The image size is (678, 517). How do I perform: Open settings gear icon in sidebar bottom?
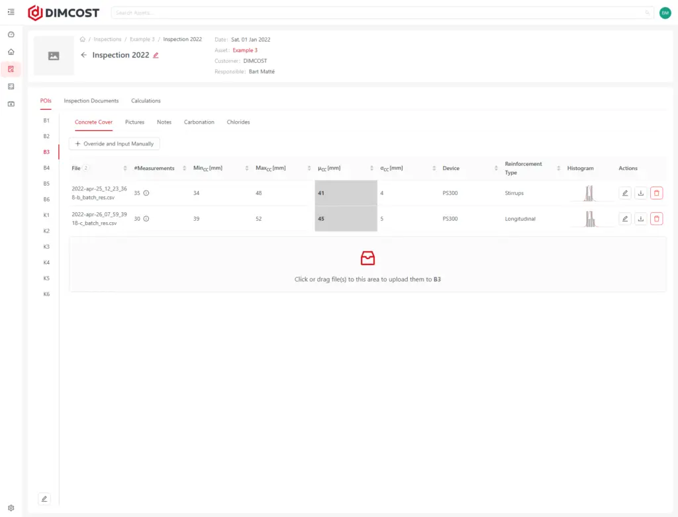pyautogui.click(x=11, y=508)
